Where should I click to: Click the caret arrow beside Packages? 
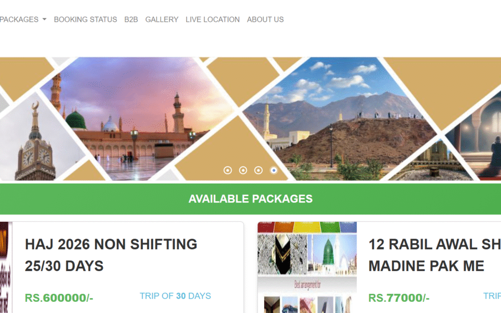pos(45,20)
